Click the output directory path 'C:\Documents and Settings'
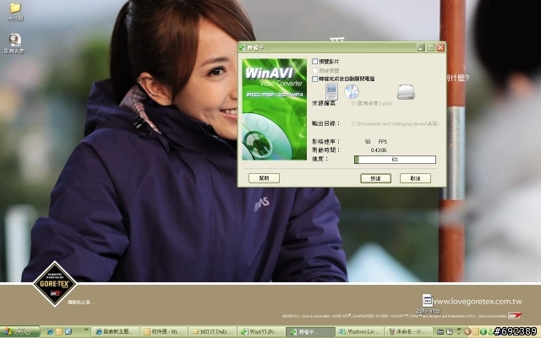The height and width of the screenshot is (338, 541). [x=396, y=123]
